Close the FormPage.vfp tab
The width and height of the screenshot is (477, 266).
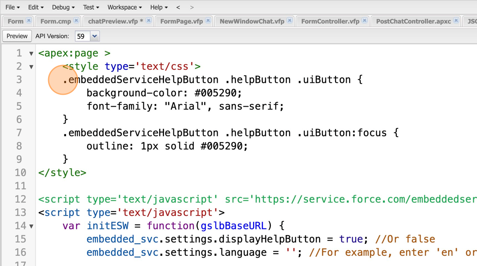(x=208, y=20)
